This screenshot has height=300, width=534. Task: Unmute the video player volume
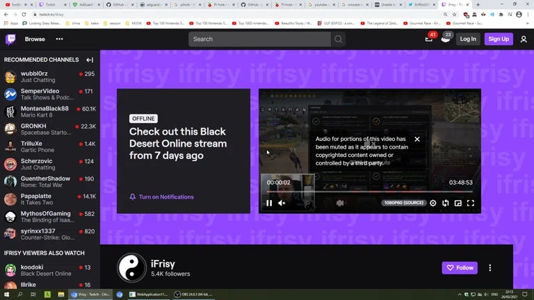[x=282, y=203]
